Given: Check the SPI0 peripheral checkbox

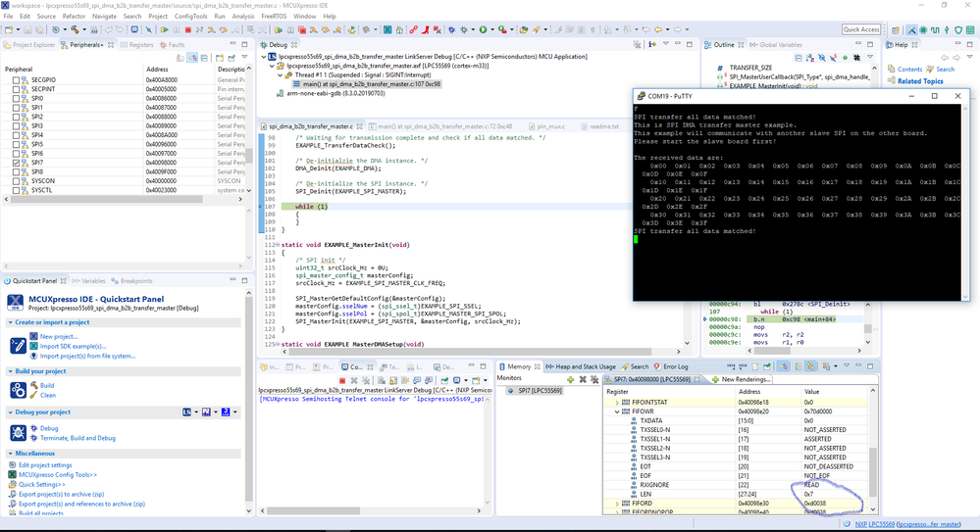Looking at the screenshot, I should pos(16,98).
